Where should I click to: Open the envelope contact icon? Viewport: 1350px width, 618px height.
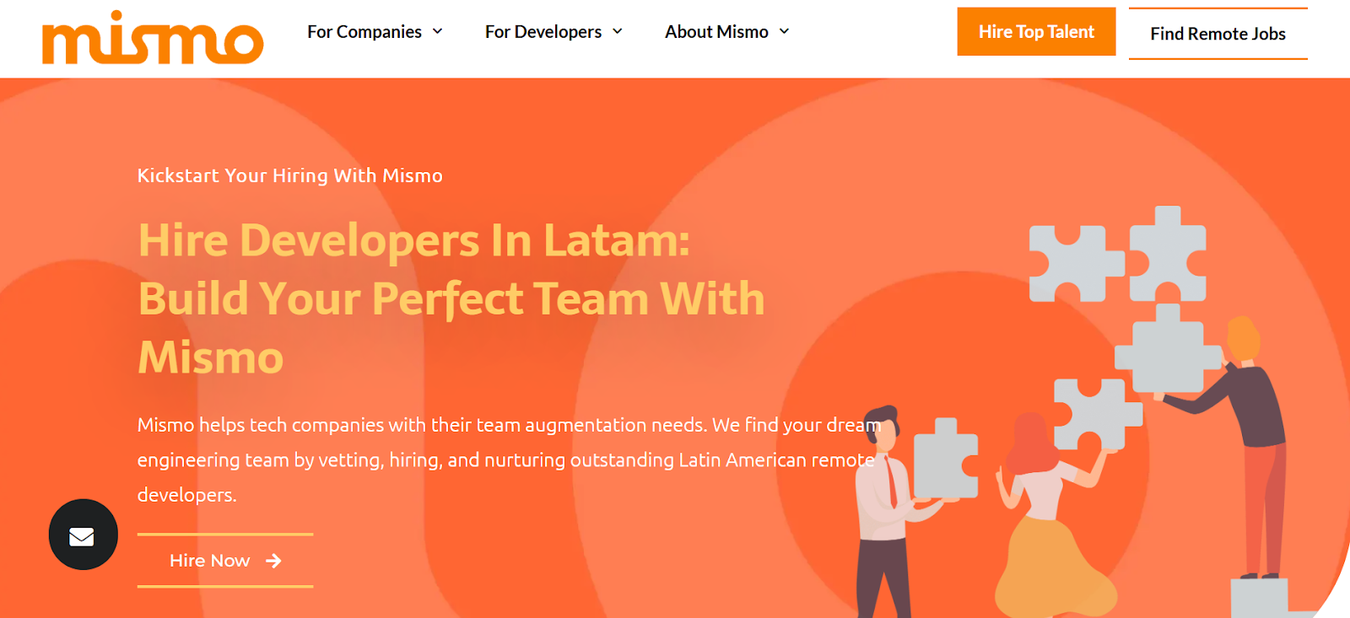[x=83, y=535]
